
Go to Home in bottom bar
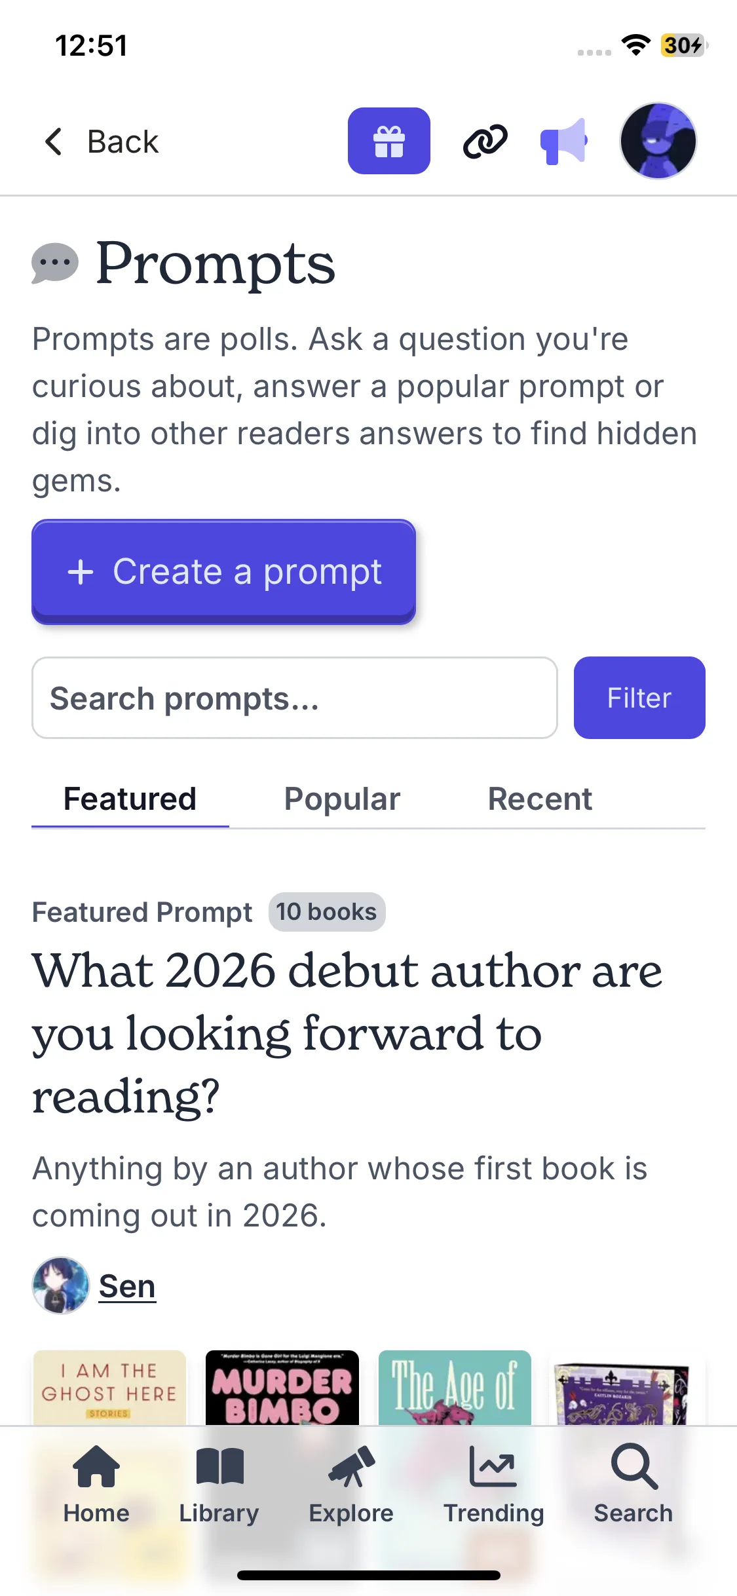96,1484
